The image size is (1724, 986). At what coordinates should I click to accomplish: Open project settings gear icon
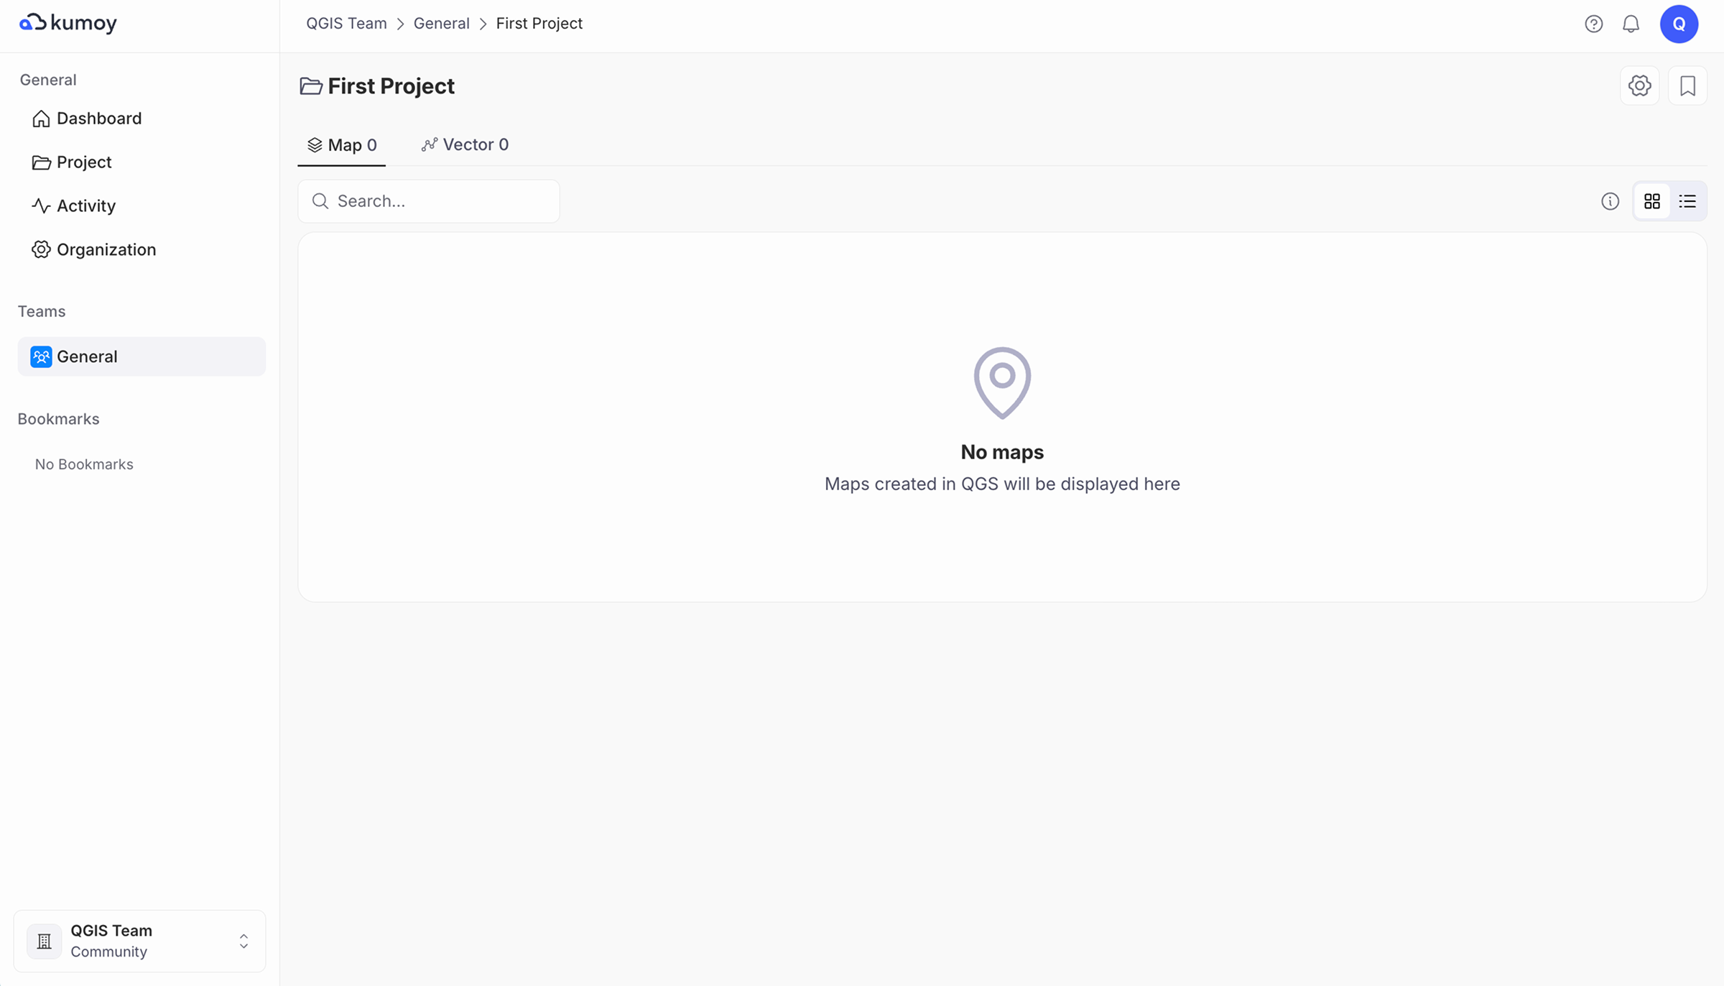coord(1639,86)
